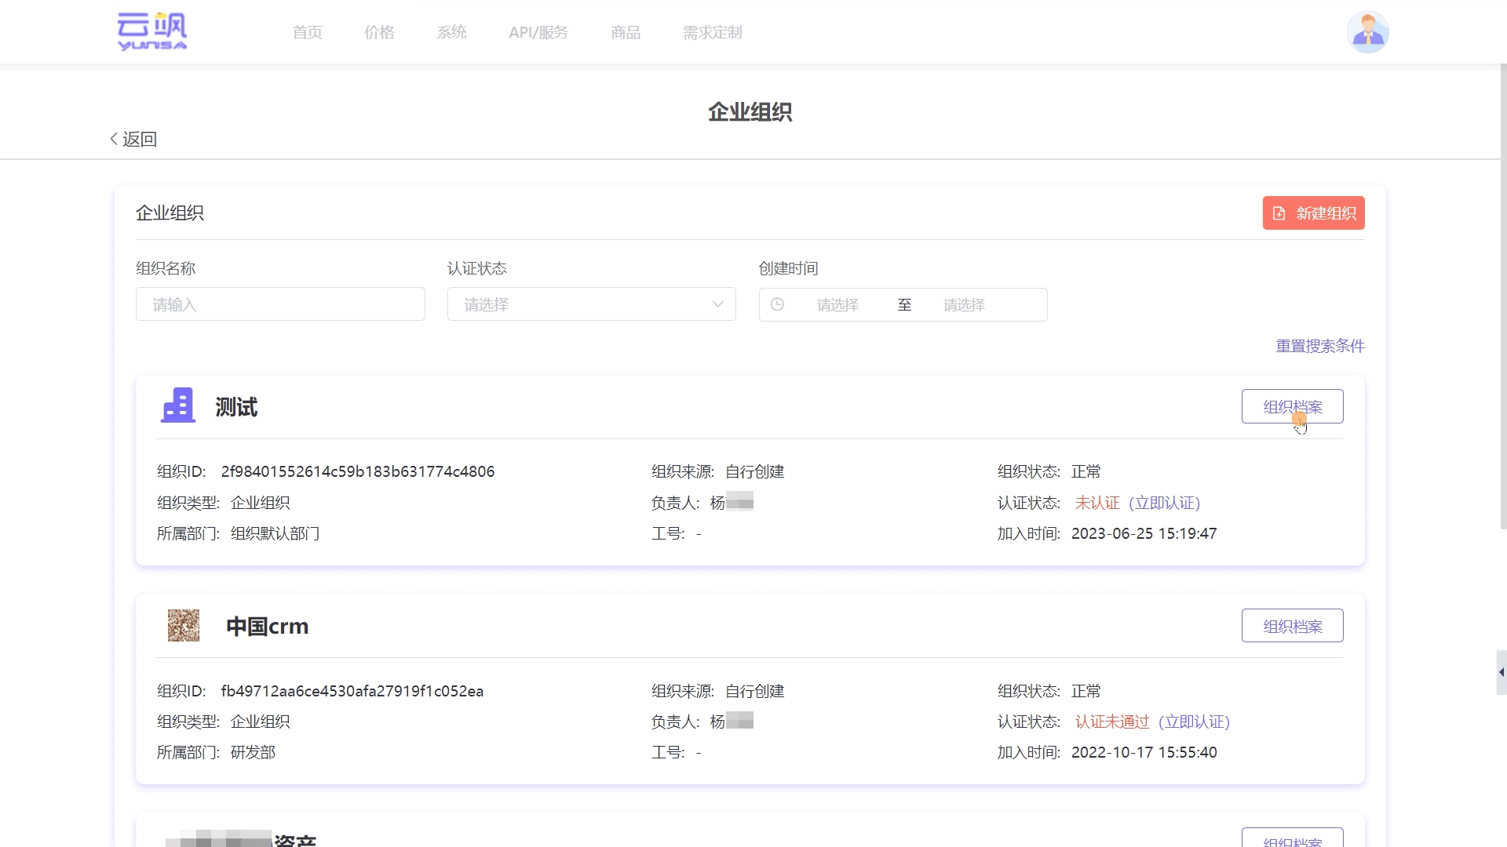Click 研发部 department value
This screenshot has width=1507, height=847.
pyautogui.click(x=253, y=752)
